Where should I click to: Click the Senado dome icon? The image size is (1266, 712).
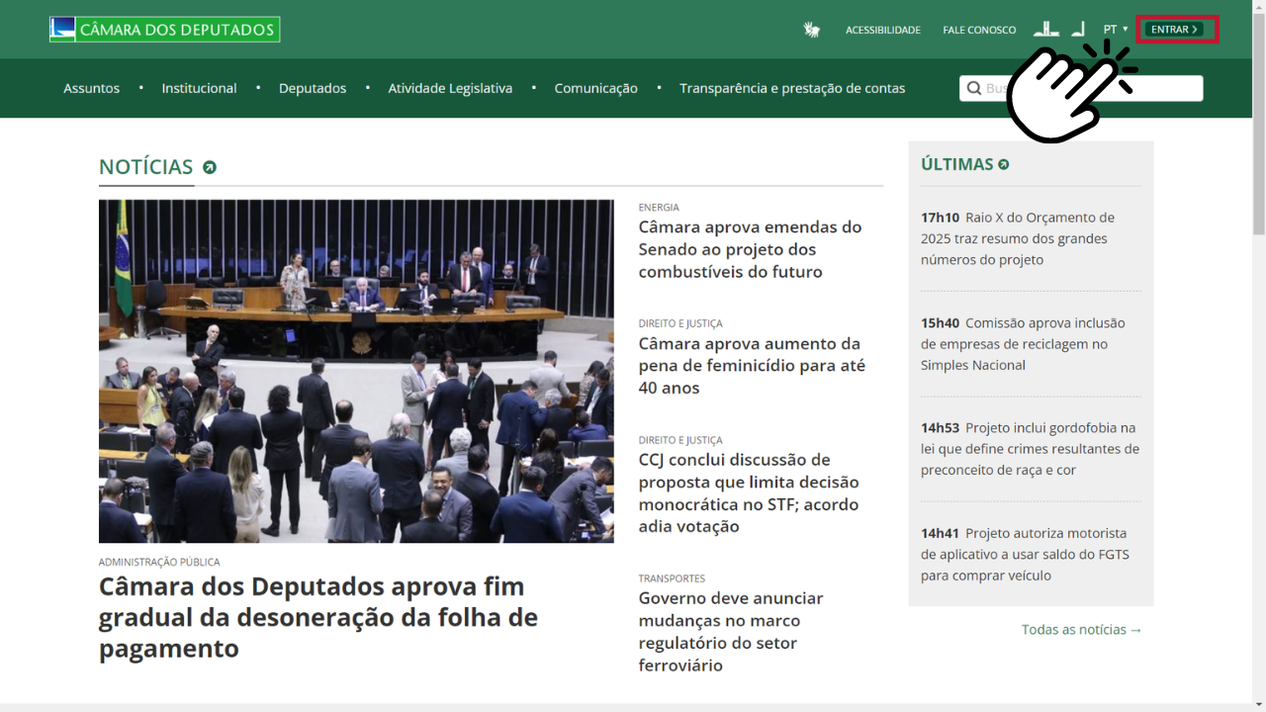[x=1078, y=29]
